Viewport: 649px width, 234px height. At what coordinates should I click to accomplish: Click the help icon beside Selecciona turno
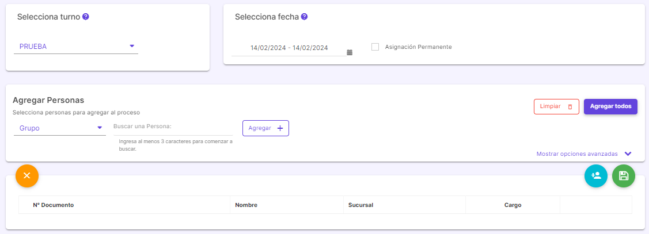pos(86,17)
